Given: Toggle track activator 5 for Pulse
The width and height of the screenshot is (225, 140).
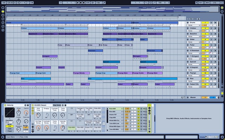Looking at the screenshot, I should [205, 45].
